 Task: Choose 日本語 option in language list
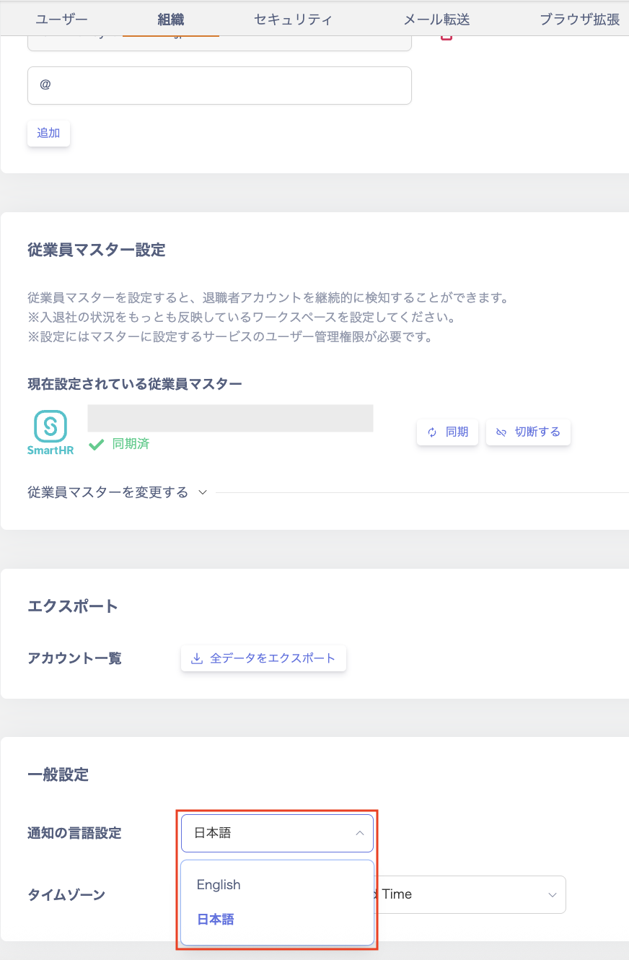(216, 920)
